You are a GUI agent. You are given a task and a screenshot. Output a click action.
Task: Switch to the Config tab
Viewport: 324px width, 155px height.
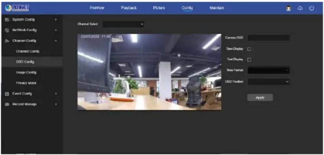[187, 8]
